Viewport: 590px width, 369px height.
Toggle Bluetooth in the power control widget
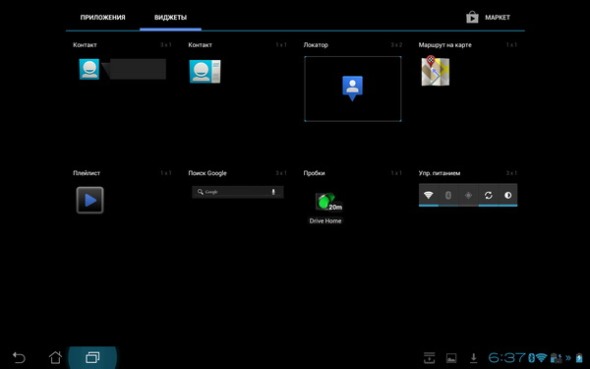448,195
